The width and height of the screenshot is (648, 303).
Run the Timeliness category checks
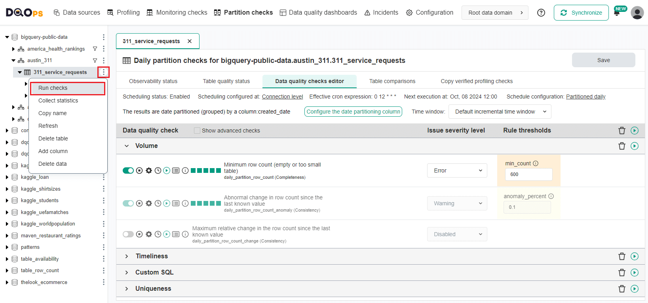pyautogui.click(x=635, y=256)
